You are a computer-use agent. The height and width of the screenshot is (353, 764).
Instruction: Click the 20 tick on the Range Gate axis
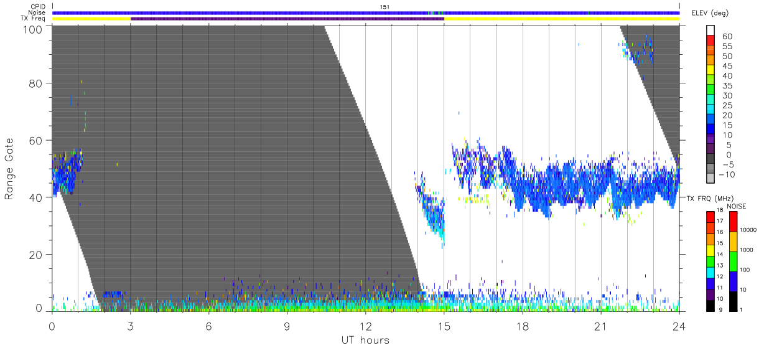pos(37,254)
